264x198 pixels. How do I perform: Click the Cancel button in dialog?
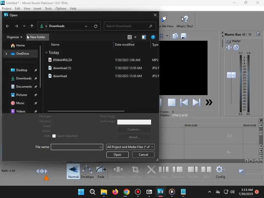pos(143,155)
